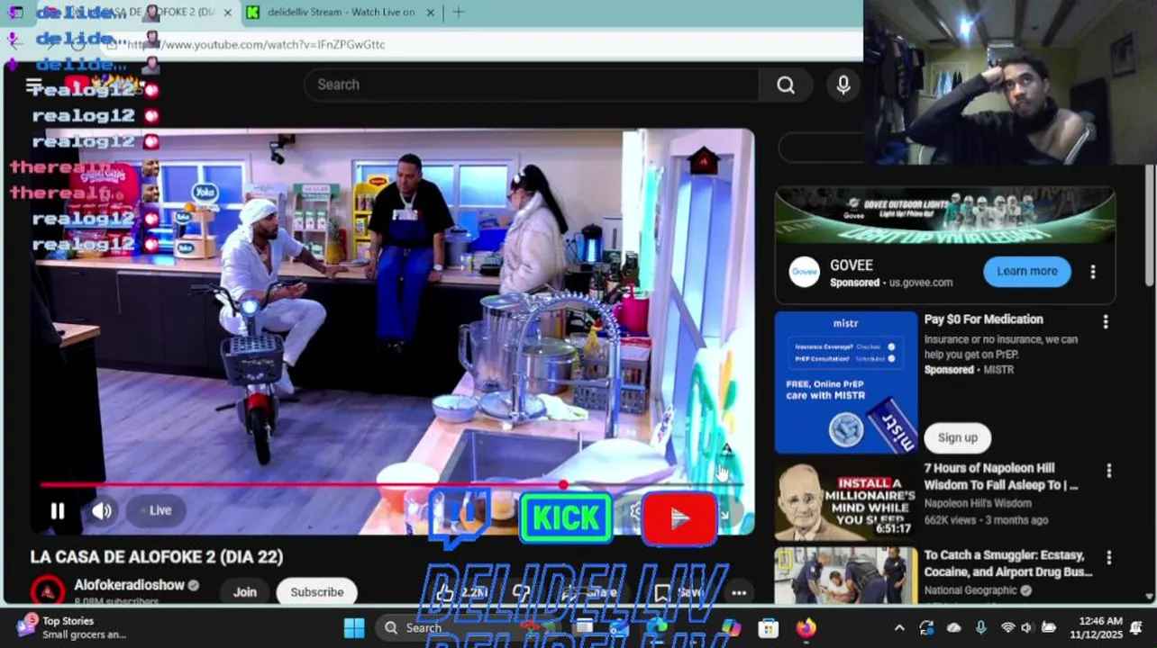Screen dimensions: 1157x648
Task: Pause the live YouTube video
Action: [57, 511]
